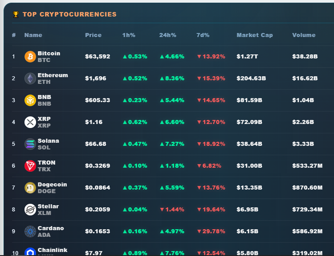
Task: Click the ETH ticker symbol
Action: 44,82
